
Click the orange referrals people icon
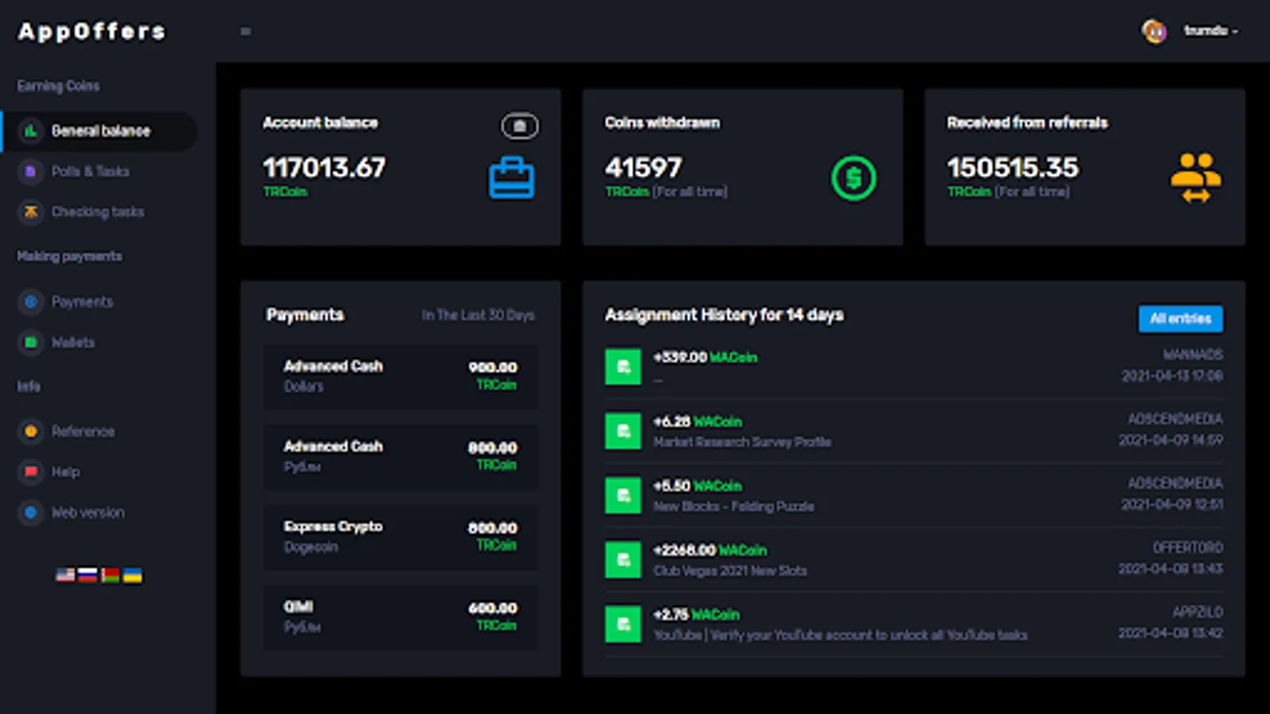(x=1195, y=178)
